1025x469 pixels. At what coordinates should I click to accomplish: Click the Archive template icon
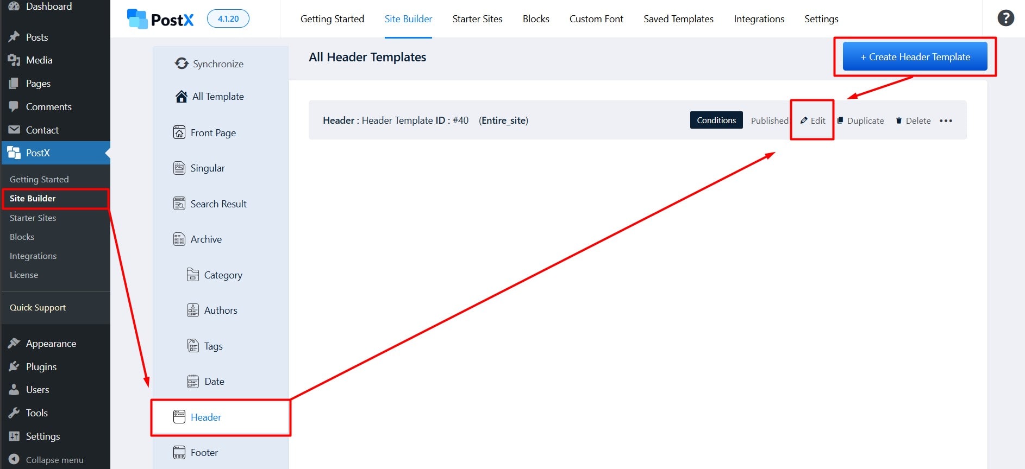click(x=179, y=239)
